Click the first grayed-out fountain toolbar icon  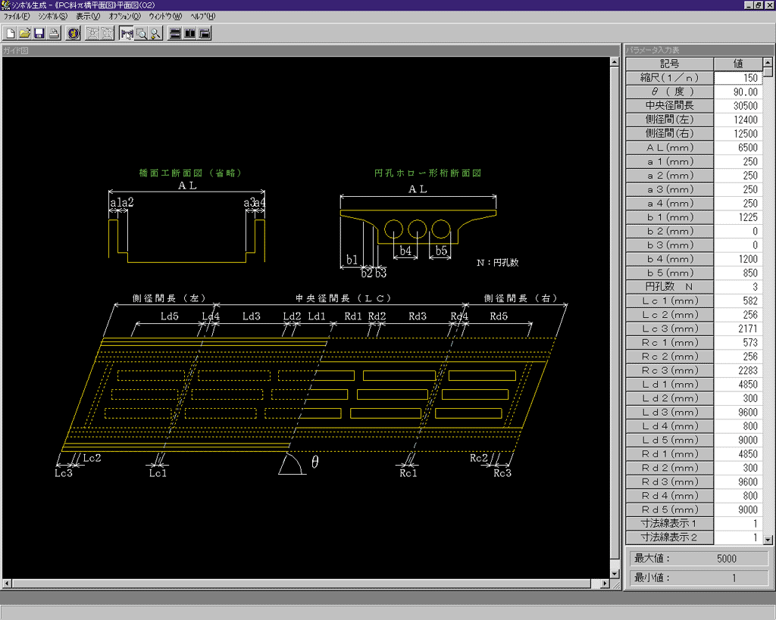coord(92,33)
